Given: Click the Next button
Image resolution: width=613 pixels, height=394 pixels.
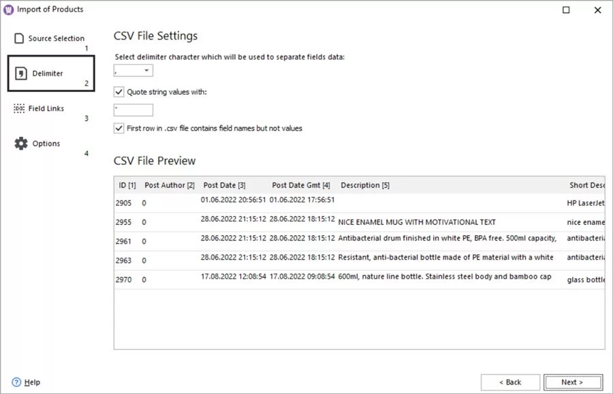Looking at the screenshot, I should coord(572,382).
